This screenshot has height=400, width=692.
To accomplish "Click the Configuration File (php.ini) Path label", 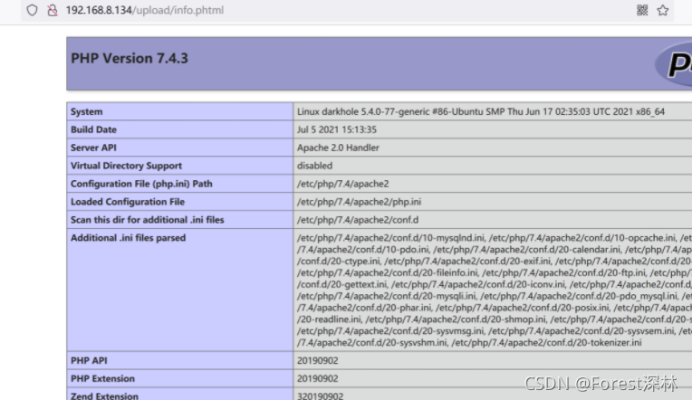I will [x=141, y=184].
